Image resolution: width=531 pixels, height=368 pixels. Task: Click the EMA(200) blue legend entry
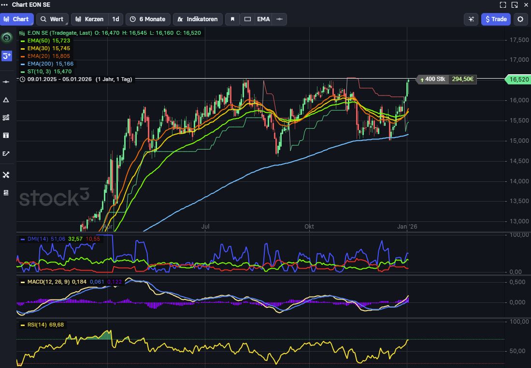(47, 64)
